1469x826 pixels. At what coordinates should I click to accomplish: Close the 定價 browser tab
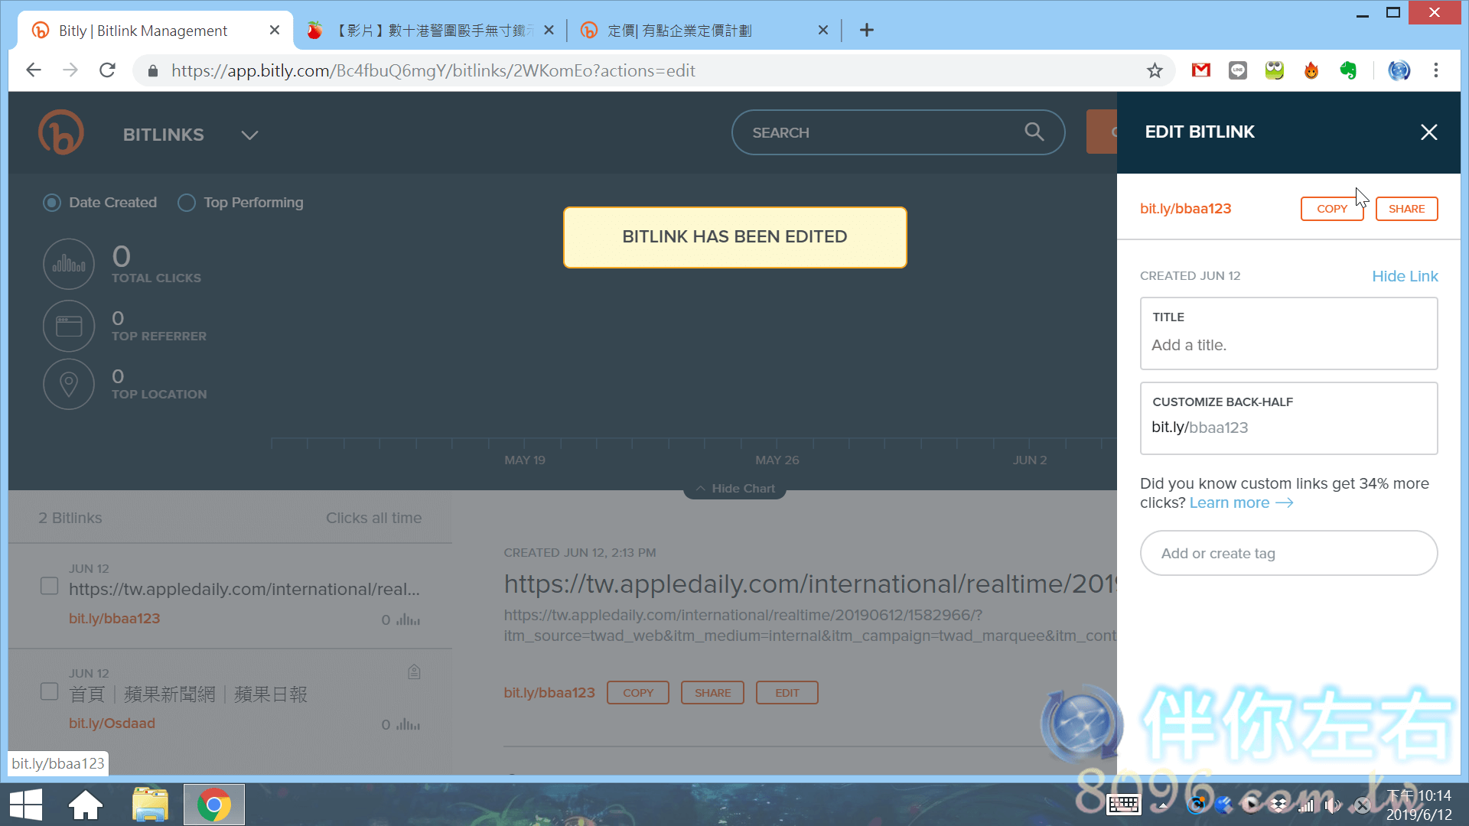coord(822,31)
